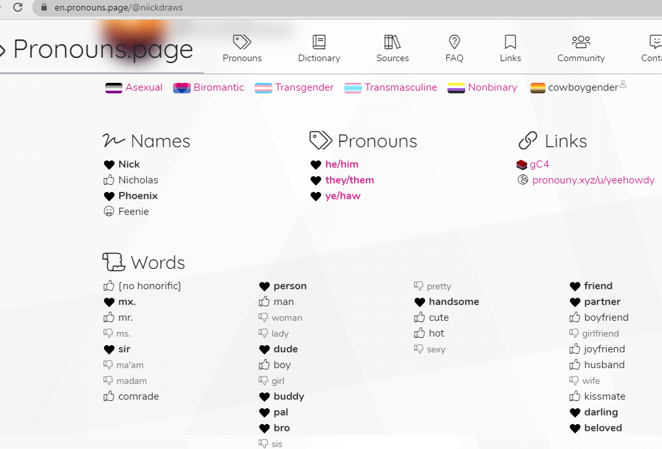This screenshot has height=449, width=662.
Task: Click the Asexual flag link
Action: point(143,87)
